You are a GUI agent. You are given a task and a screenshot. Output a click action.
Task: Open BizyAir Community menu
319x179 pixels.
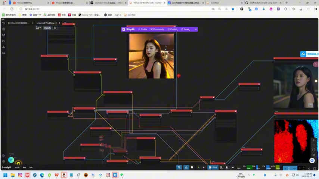(x=157, y=29)
